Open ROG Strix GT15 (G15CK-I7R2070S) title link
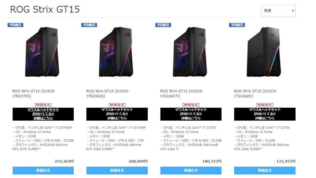The width and height of the screenshot is (316, 178). coord(34,94)
